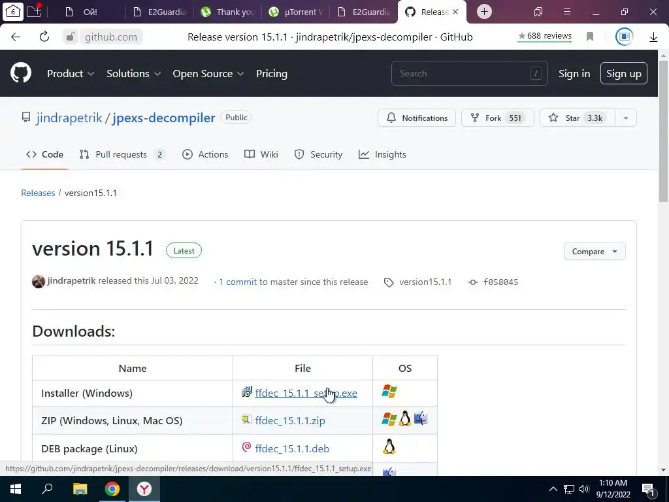The image size is (669, 502).
Task: Open tab groups icon in title bar
Action: click(x=538, y=12)
